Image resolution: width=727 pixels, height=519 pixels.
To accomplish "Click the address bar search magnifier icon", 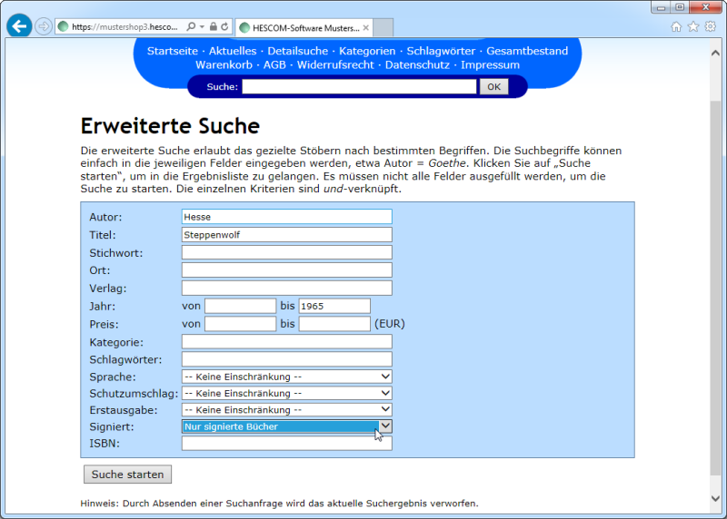I will click(190, 27).
